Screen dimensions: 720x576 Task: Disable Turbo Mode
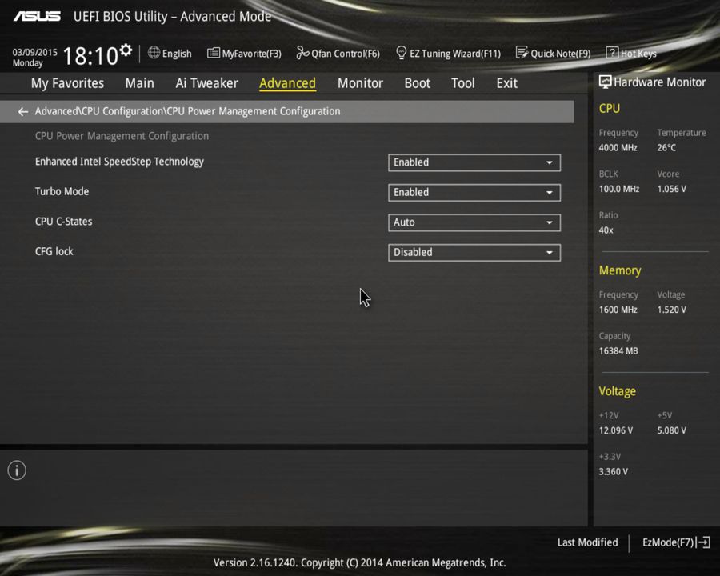click(x=474, y=192)
